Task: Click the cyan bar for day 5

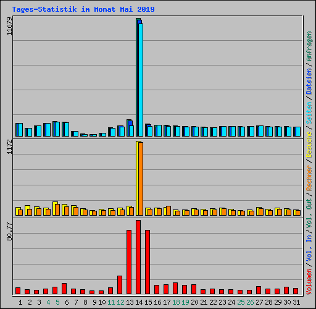Action: 57,129
